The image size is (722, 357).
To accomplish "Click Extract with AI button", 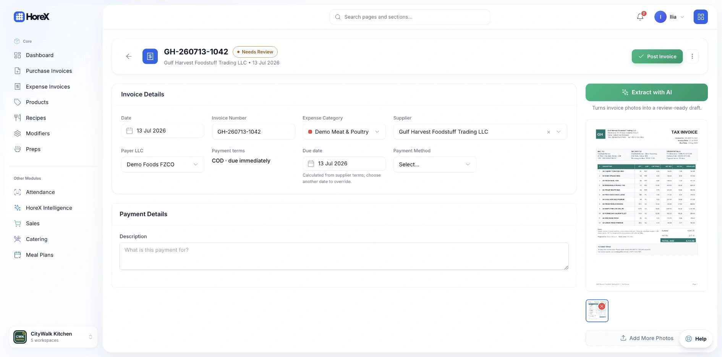I will pyautogui.click(x=646, y=92).
